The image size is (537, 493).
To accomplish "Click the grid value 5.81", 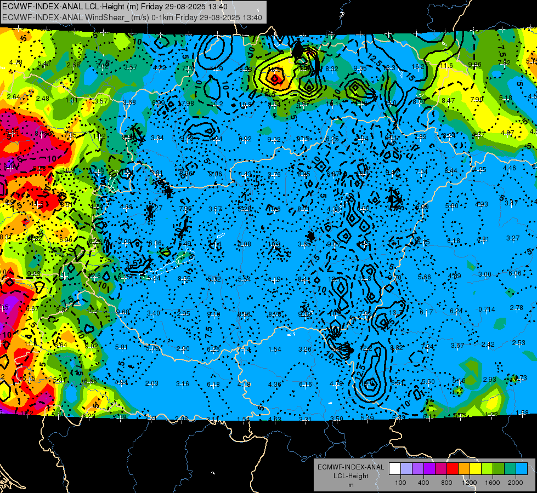I will [x=121, y=347].
